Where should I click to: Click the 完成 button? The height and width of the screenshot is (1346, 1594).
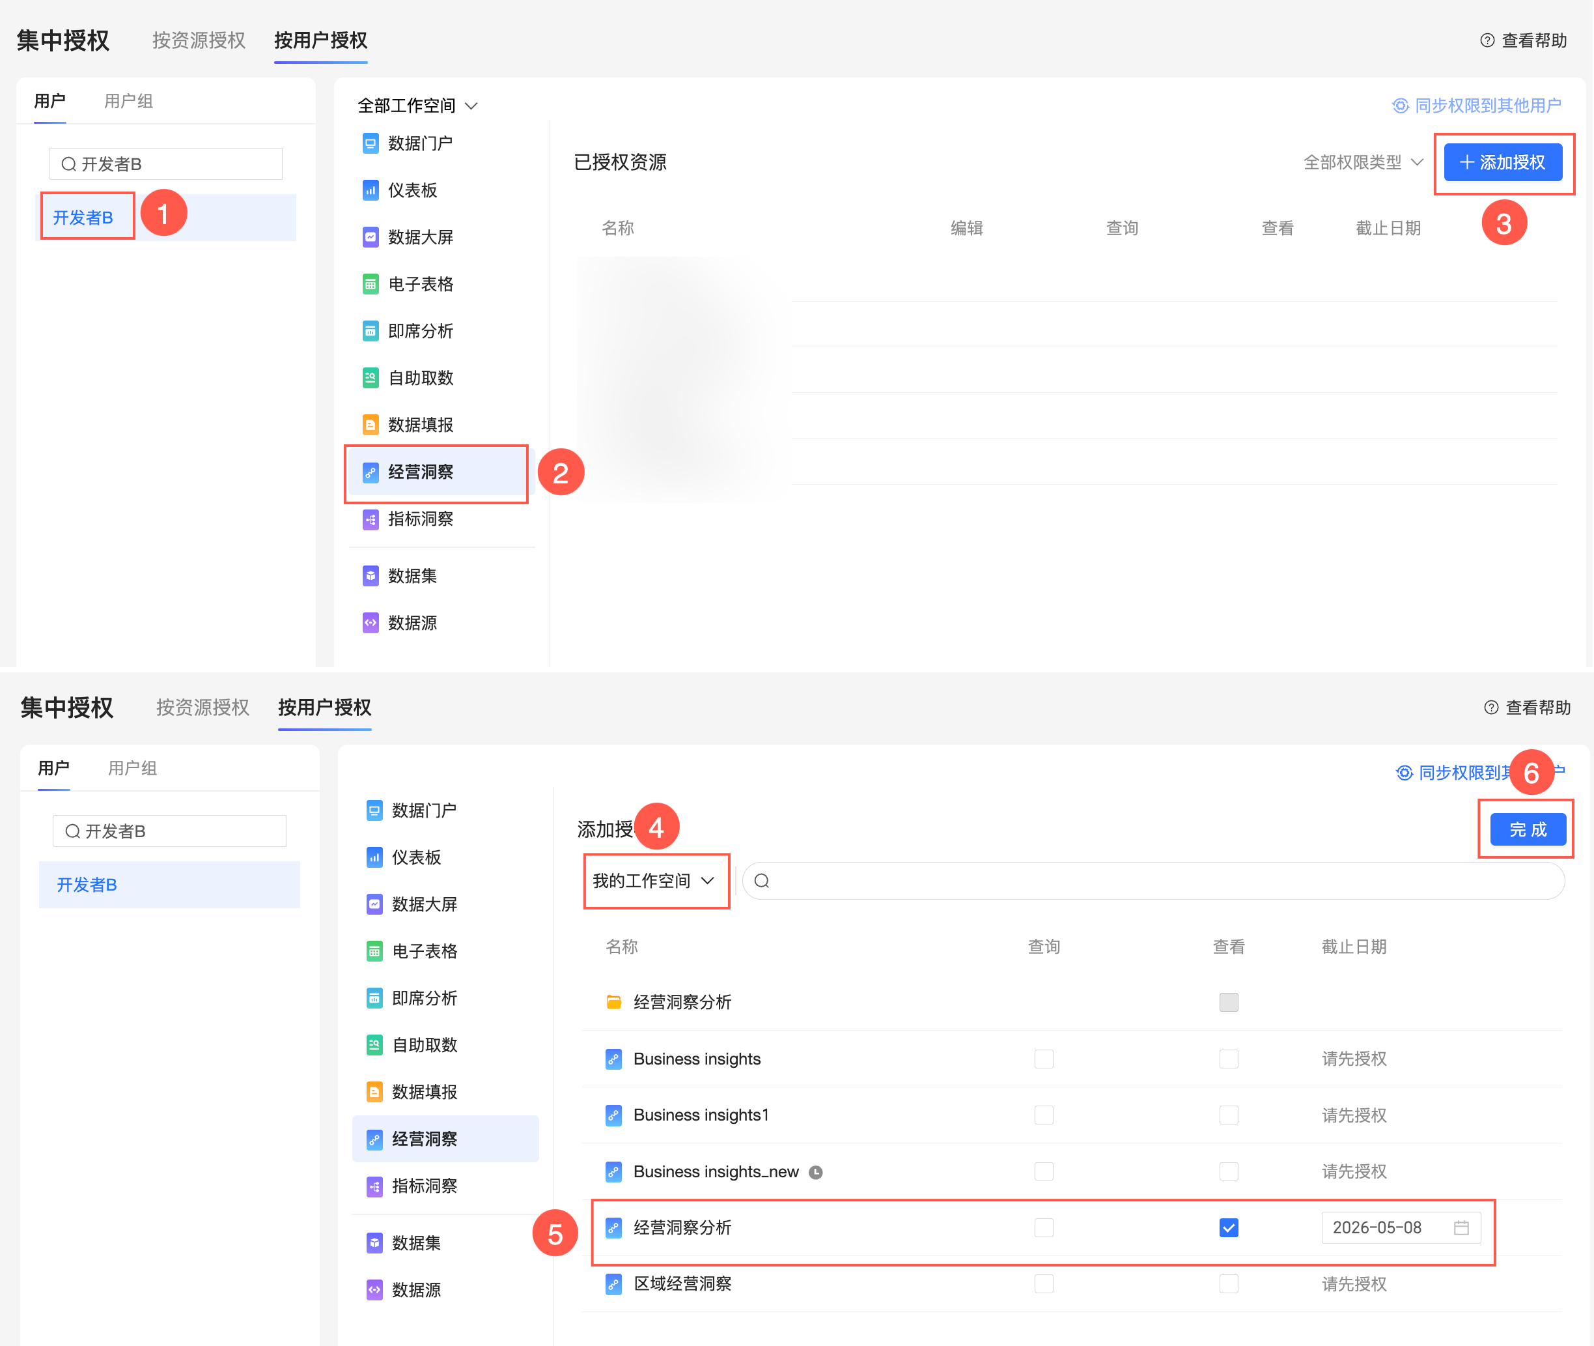click(1528, 830)
